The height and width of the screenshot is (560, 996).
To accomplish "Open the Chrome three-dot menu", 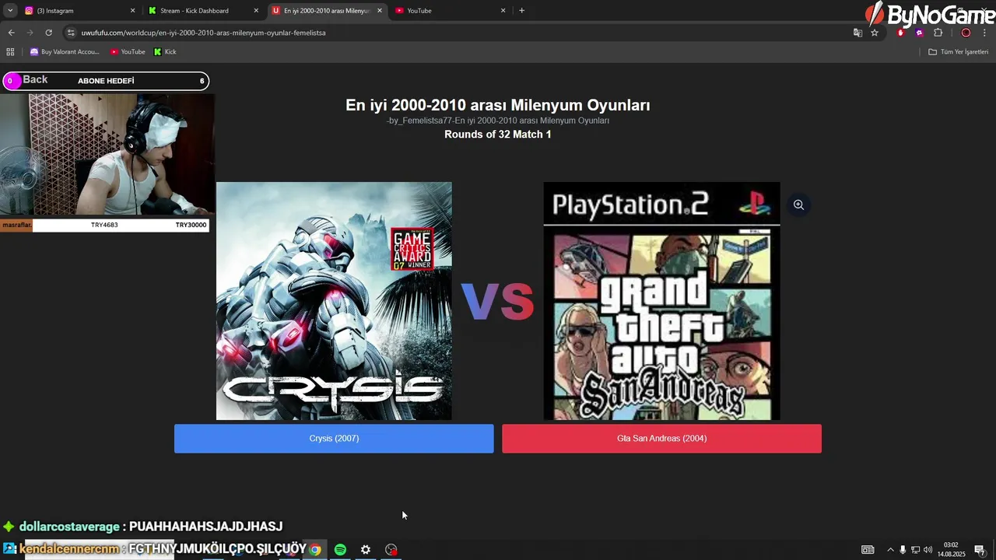I will pos(984,33).
